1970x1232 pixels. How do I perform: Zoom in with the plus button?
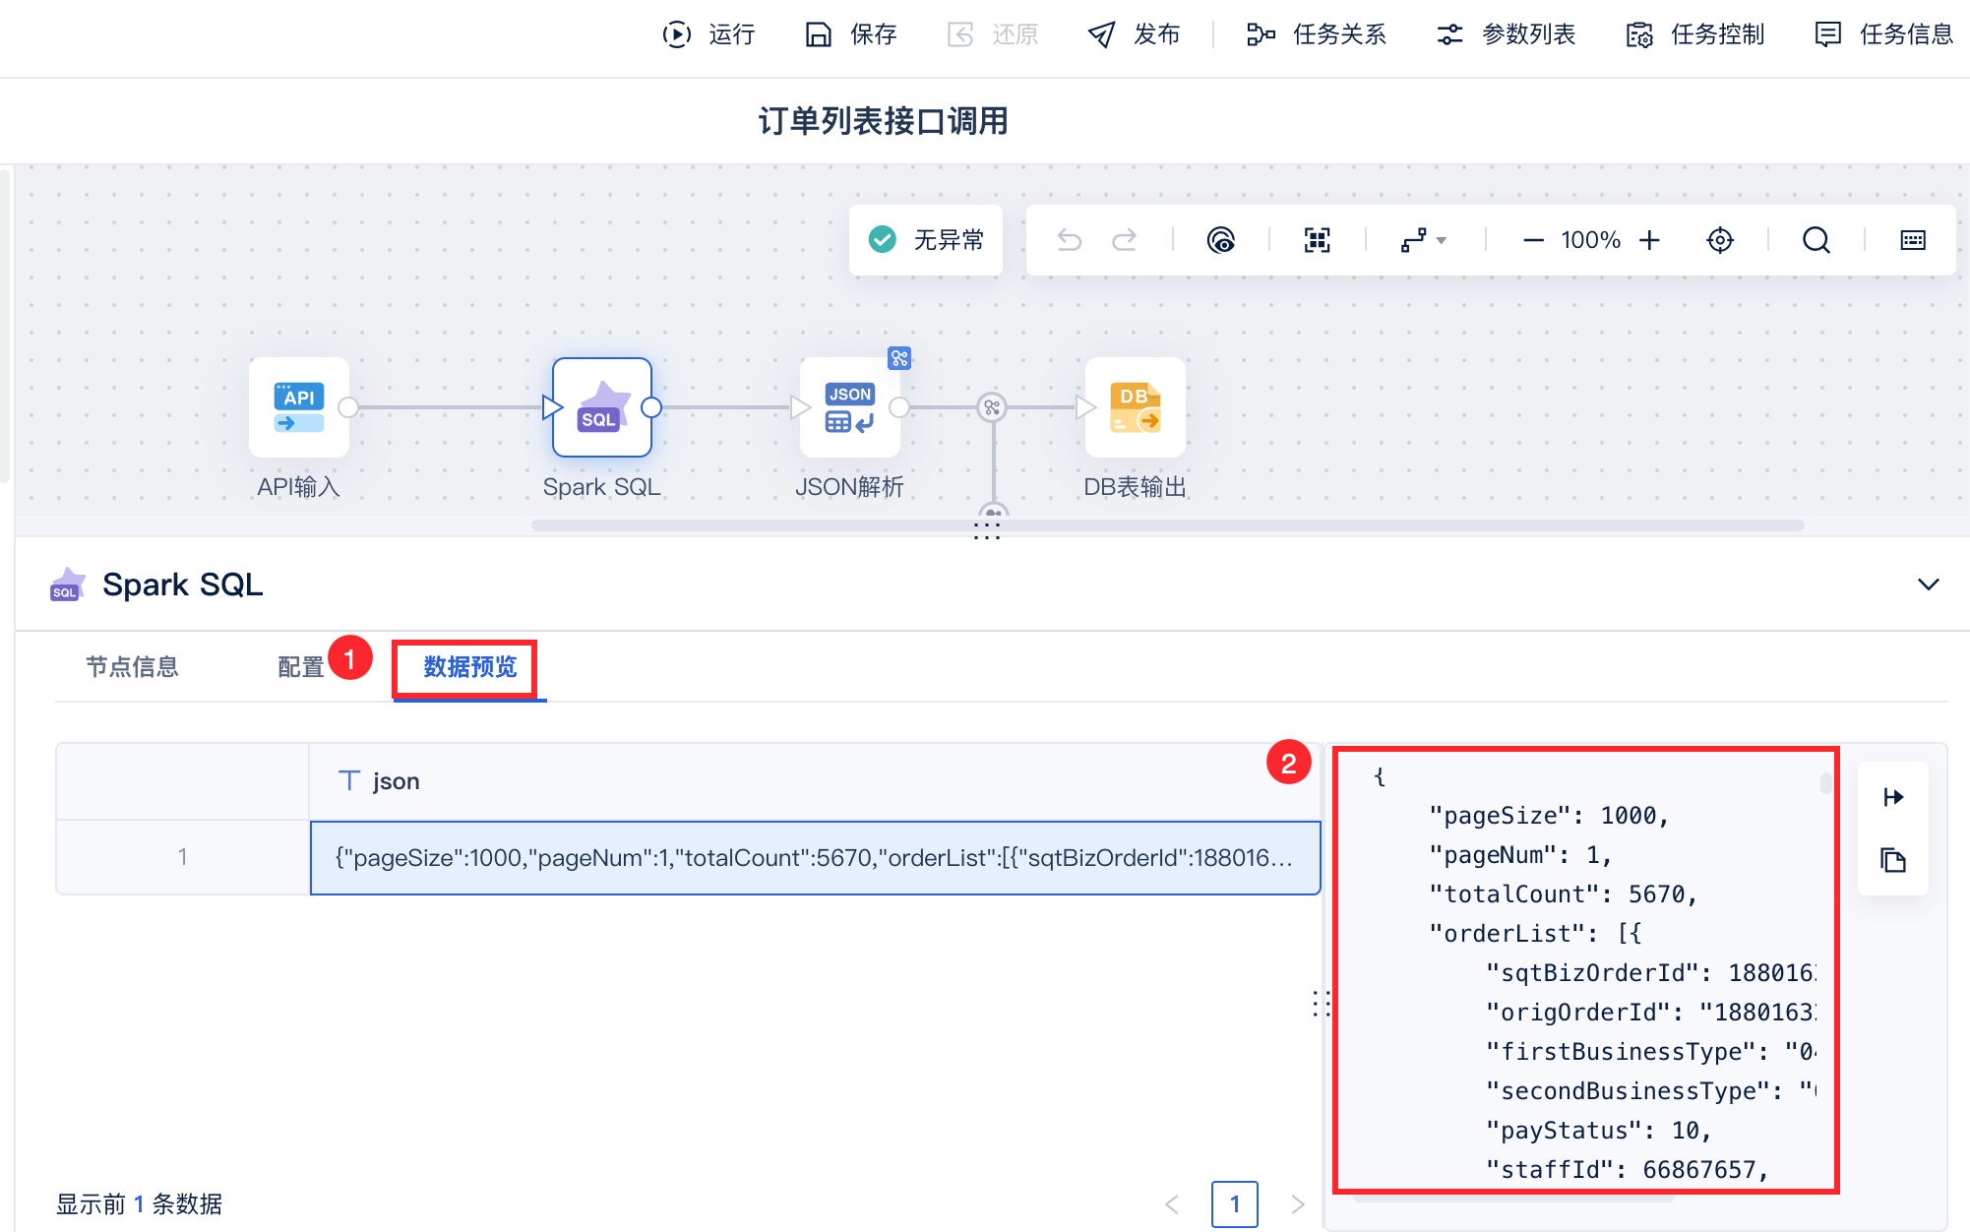point(1650,240)
